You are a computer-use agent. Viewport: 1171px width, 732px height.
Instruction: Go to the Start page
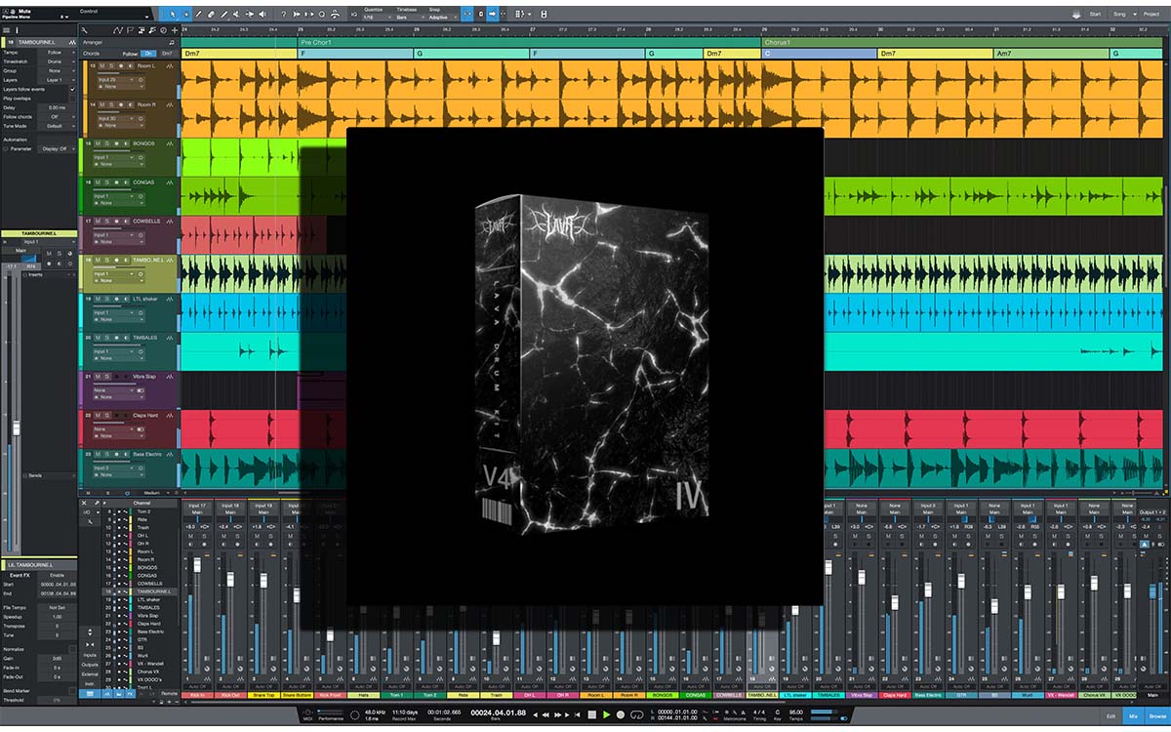click(1095, 14)
